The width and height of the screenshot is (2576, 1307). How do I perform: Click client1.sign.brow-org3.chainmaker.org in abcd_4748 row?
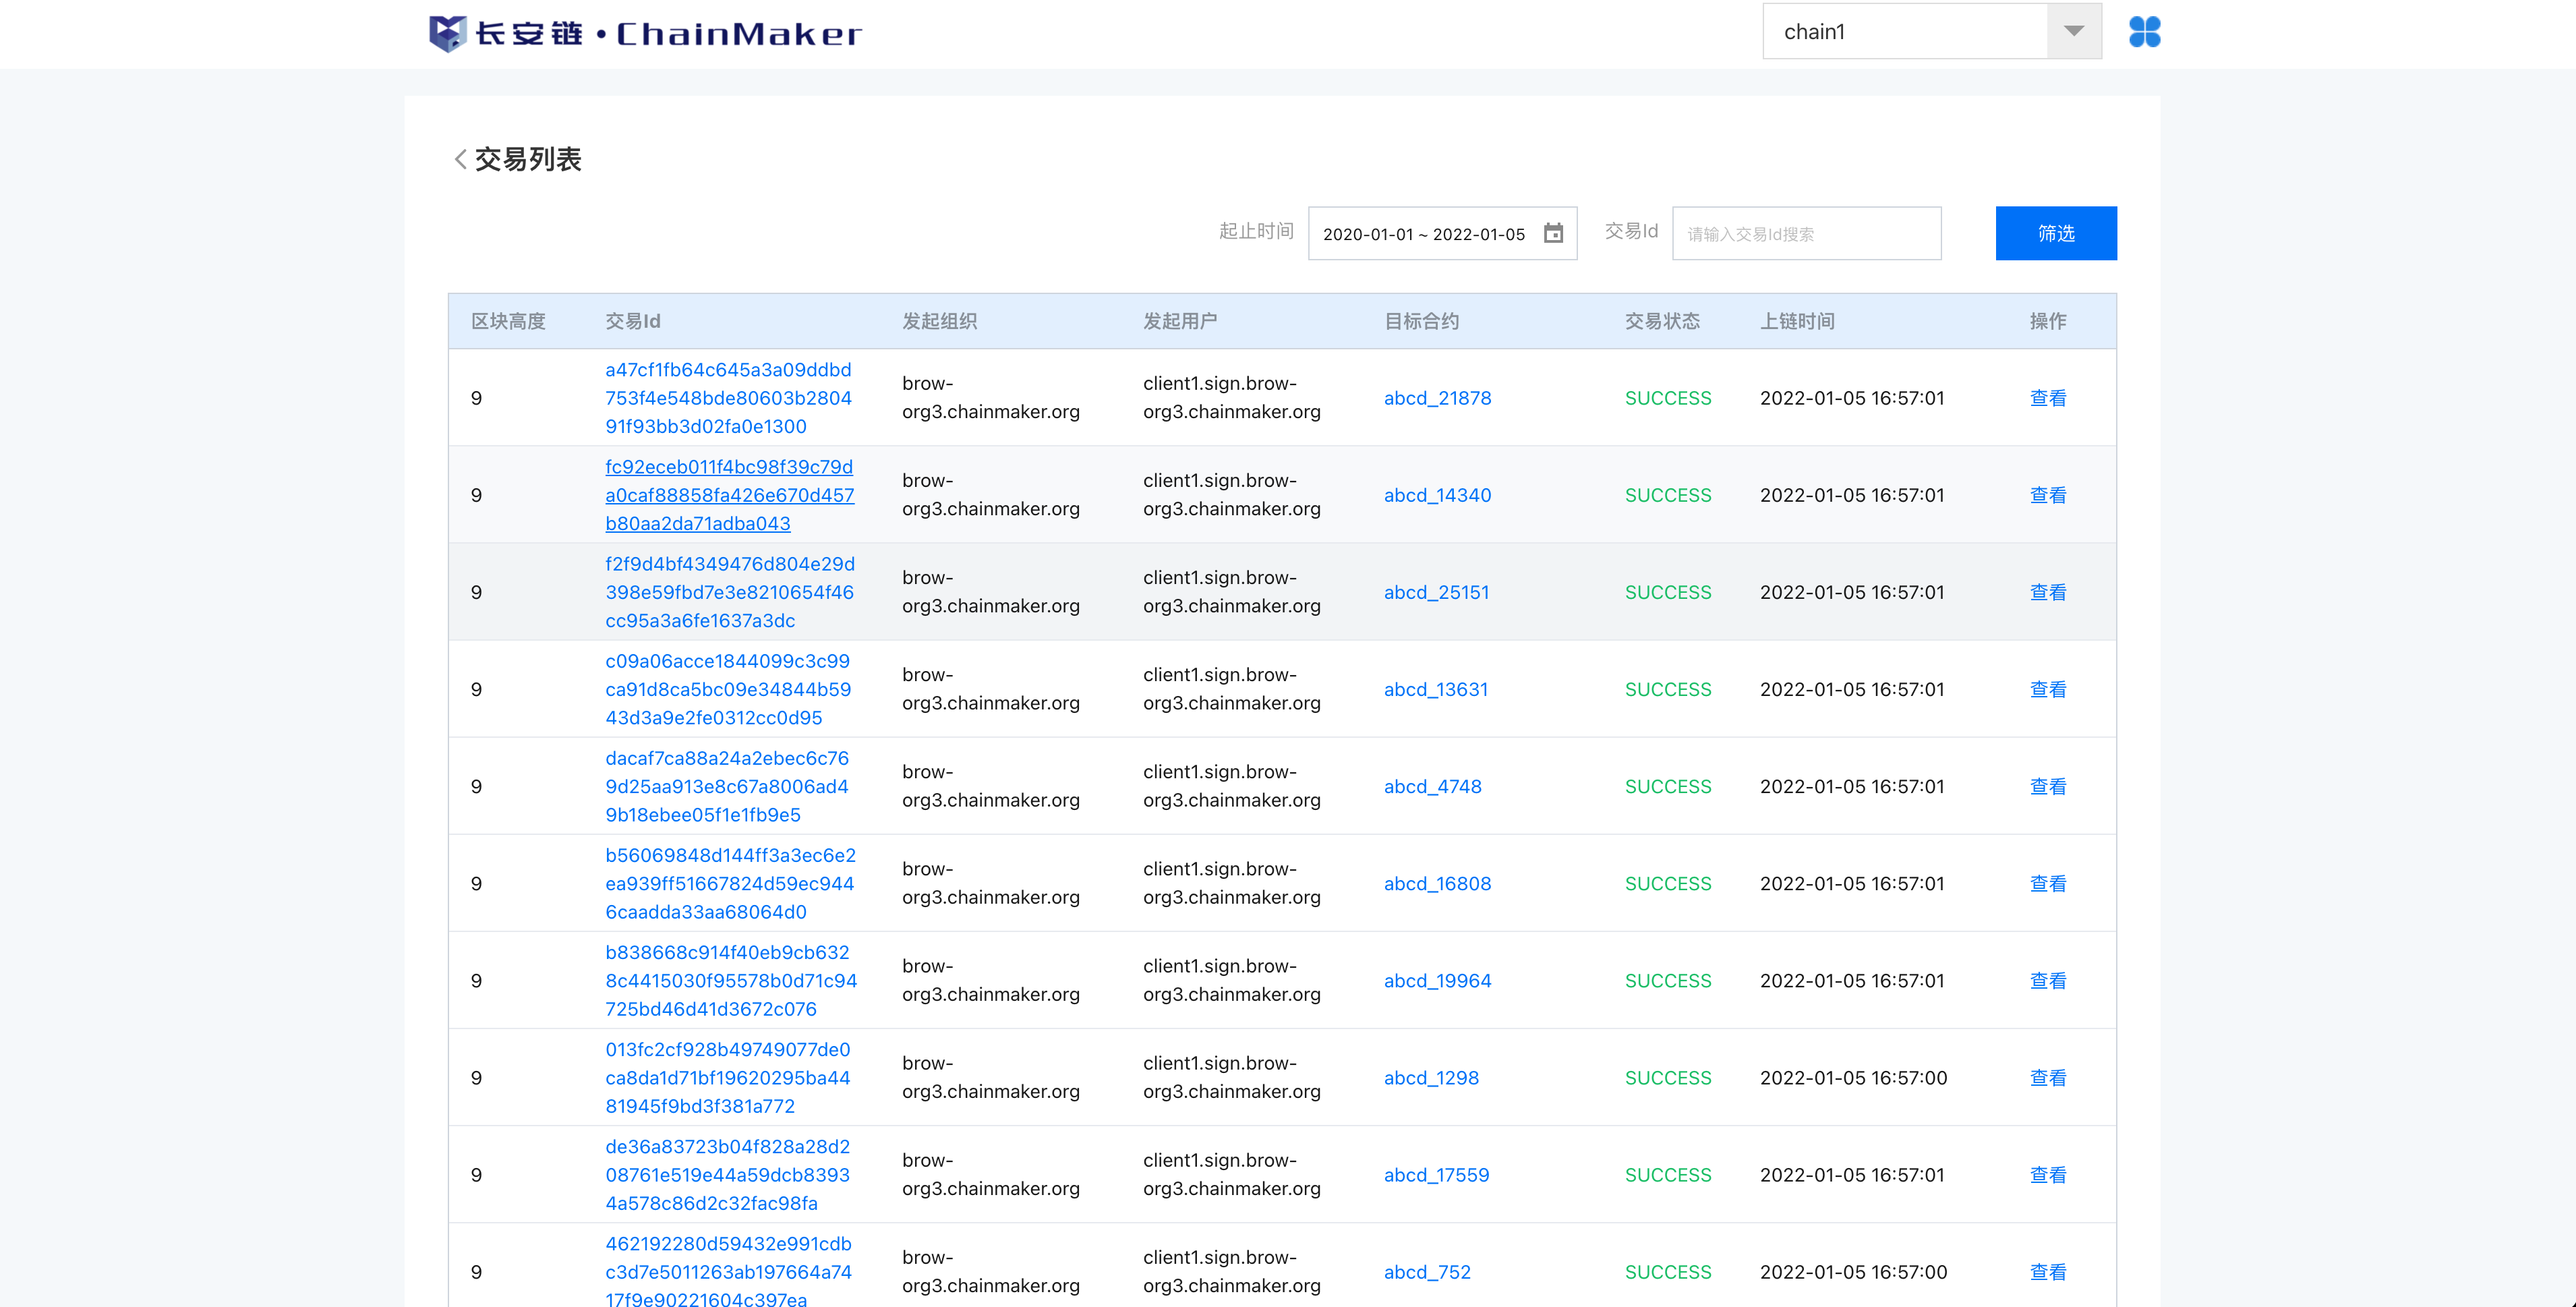(x=1232, y=786)
